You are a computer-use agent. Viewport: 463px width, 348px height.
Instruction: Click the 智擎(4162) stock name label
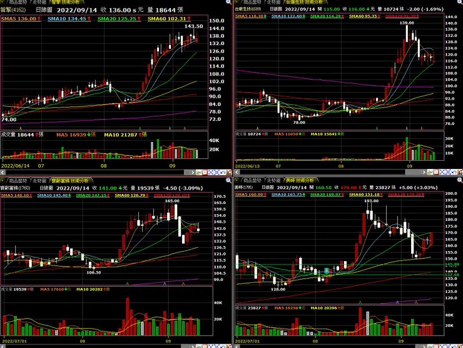(x=13, y=10)
